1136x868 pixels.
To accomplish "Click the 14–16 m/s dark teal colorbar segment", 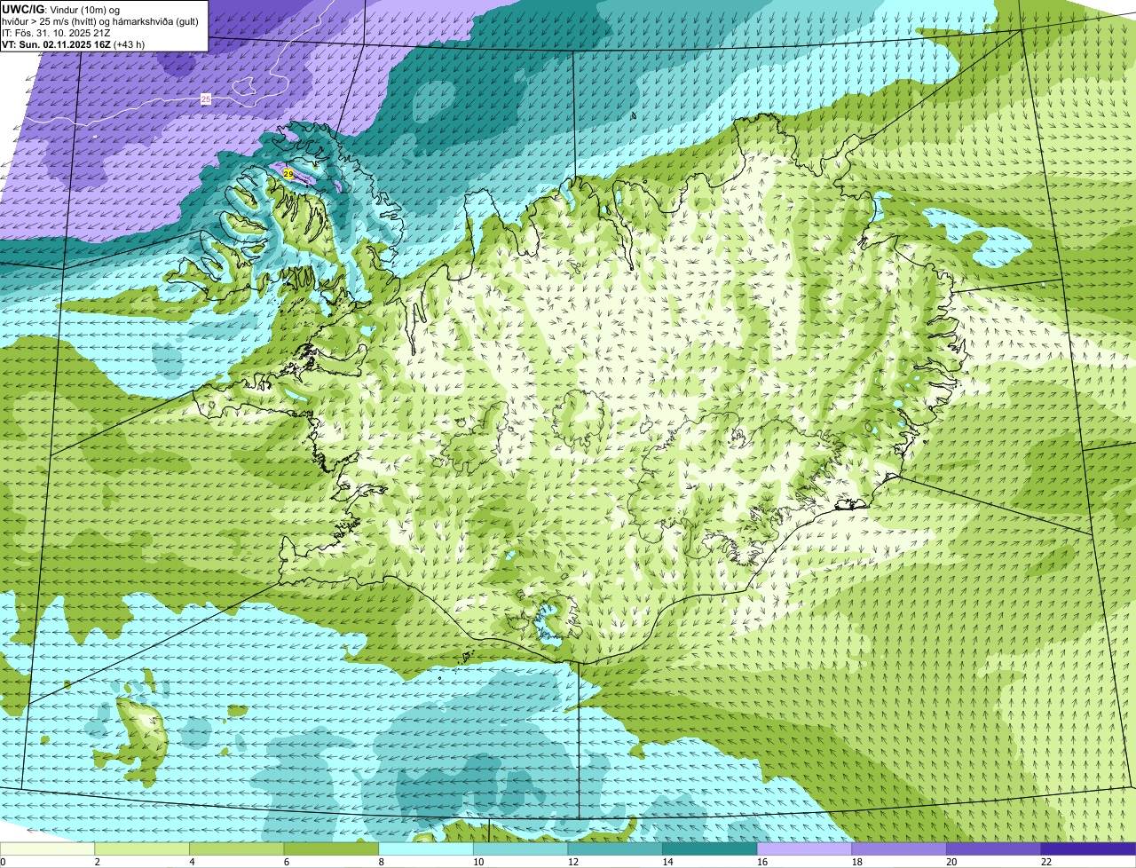I will (x=710, y=848).
